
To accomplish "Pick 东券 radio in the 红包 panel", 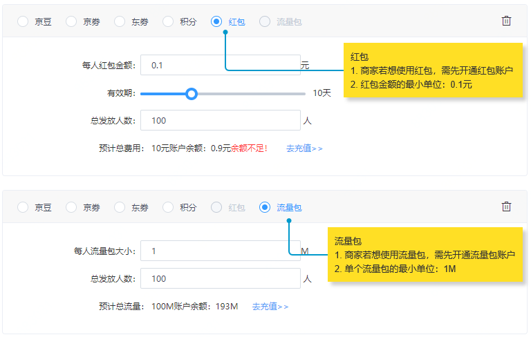I will point(120,21).
